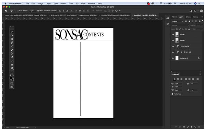Select the Zoom tool
This screenshot has height=132, width=205.
pos(12,68)
